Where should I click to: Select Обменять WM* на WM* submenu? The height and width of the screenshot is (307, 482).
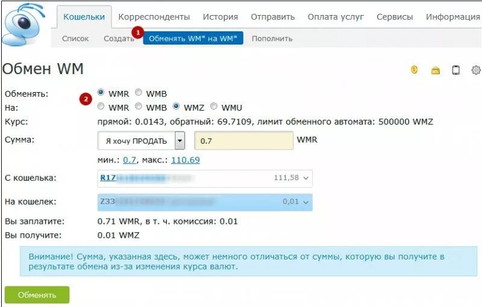click(193, 39)
